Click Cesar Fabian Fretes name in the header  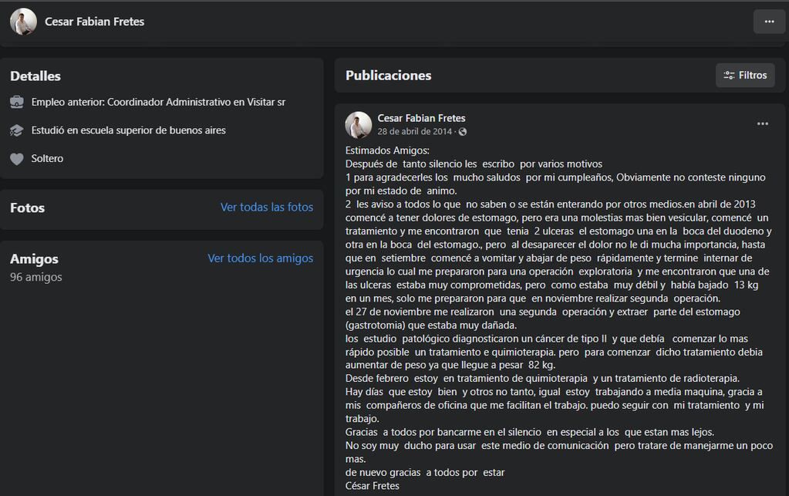click(96, 21)
